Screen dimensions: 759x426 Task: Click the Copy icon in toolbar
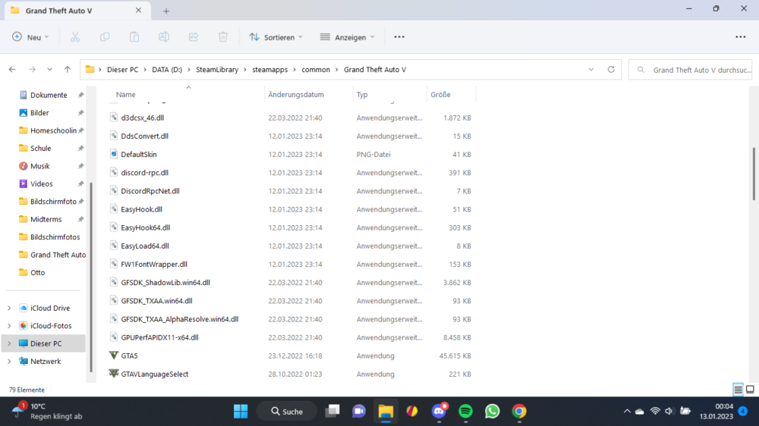click(x=105, y=36)
